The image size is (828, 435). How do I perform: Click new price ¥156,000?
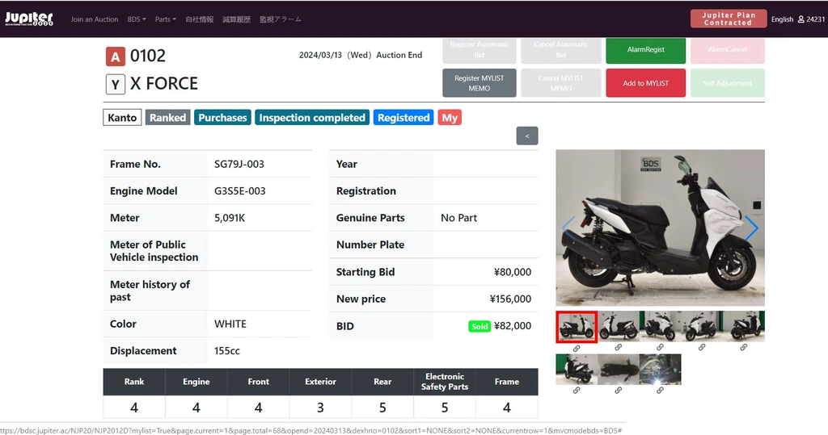tap(510, 299)
